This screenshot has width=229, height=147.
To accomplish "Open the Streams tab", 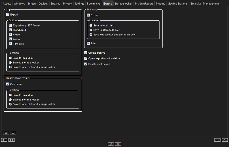I will (x=55, y=4).
